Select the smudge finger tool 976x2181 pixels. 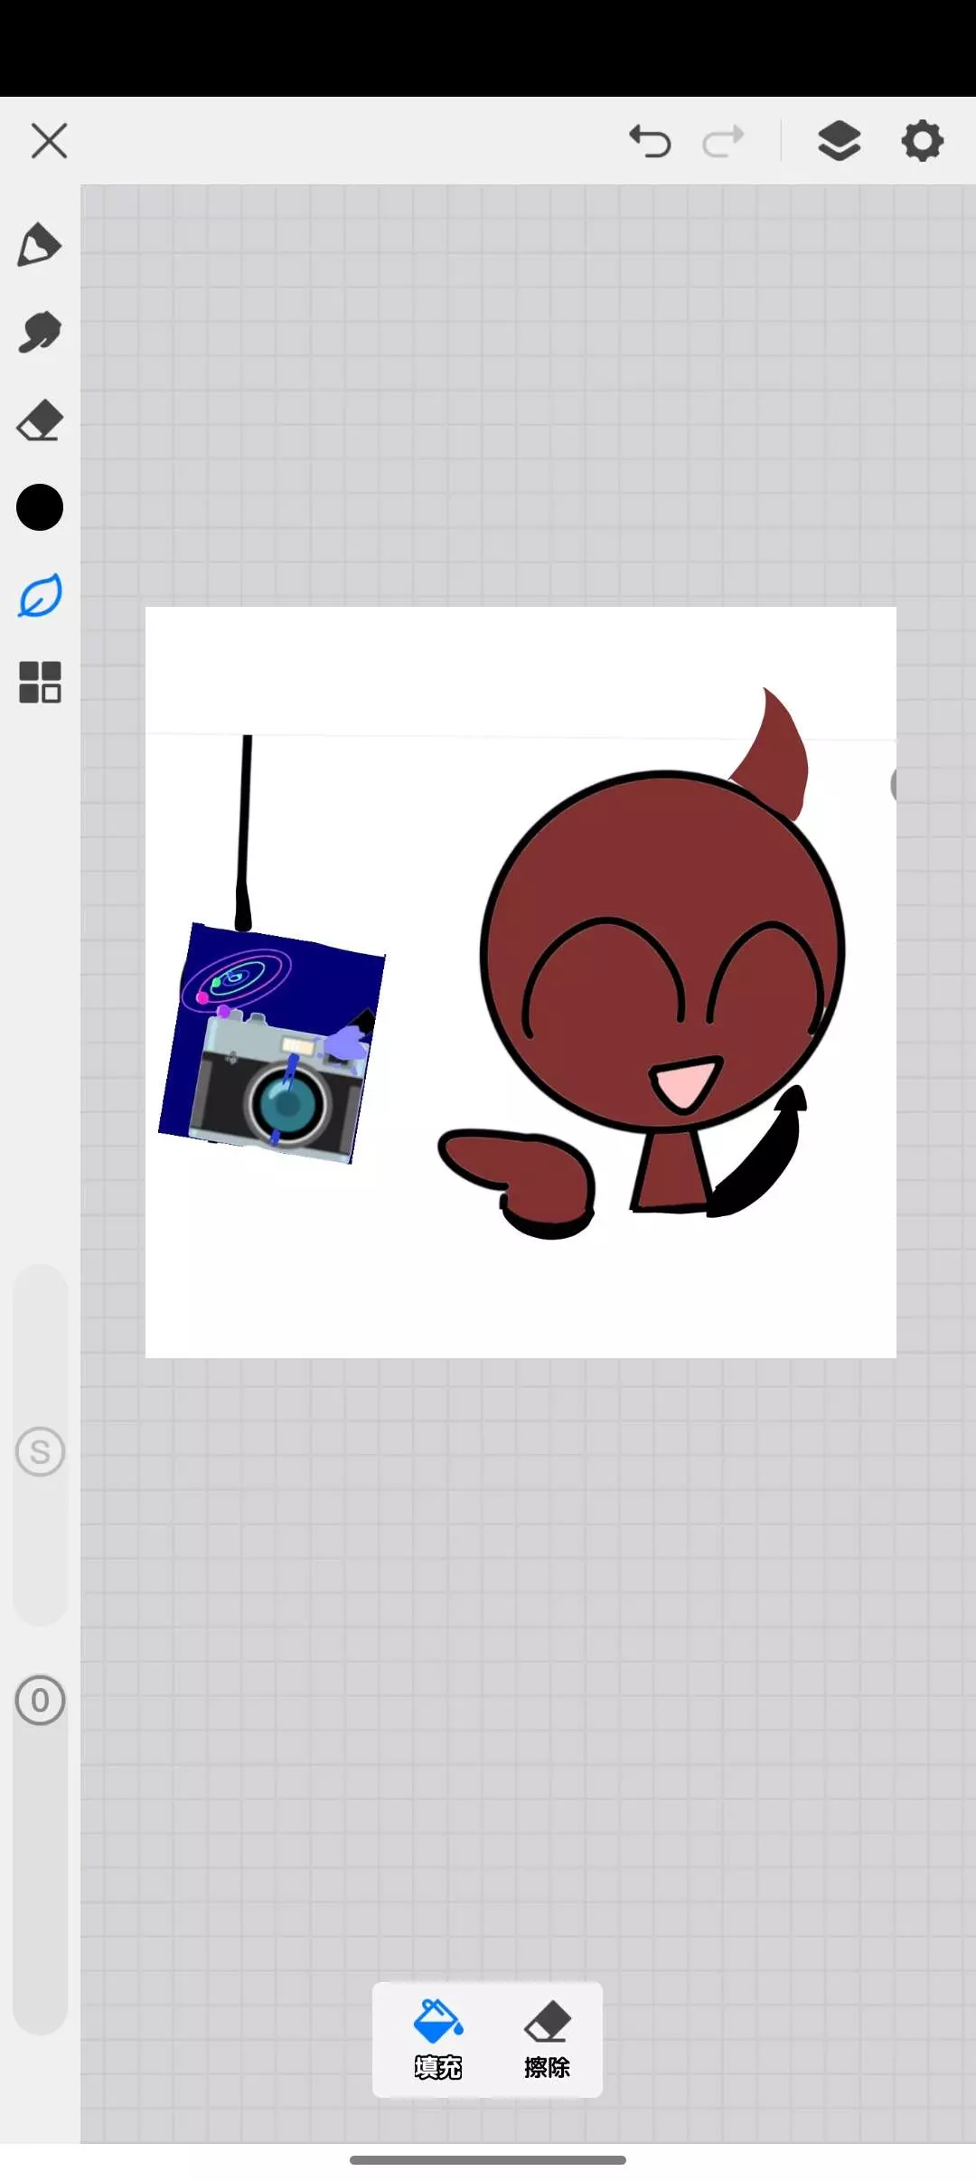click(x=39, y=333)
